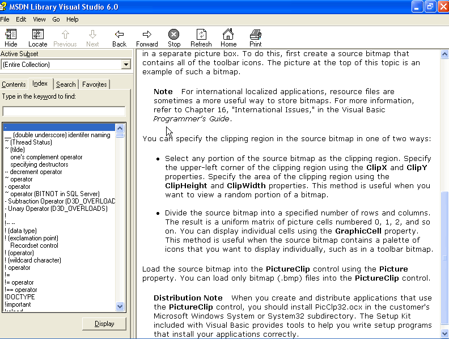Click the index list scroll down arrow

point(120,306)
